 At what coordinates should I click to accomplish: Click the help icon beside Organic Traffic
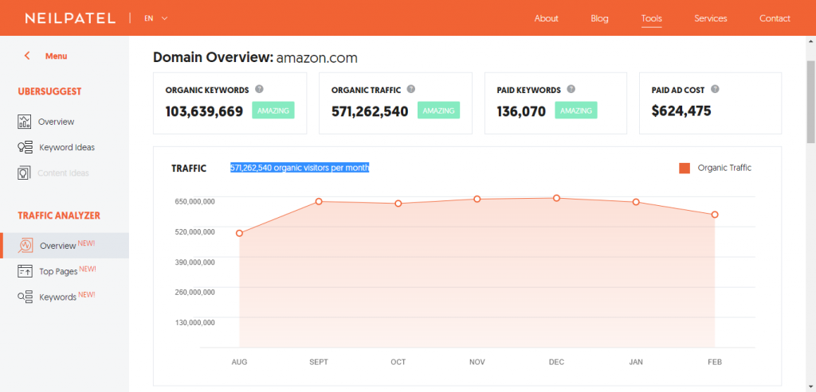coord(411,89)
